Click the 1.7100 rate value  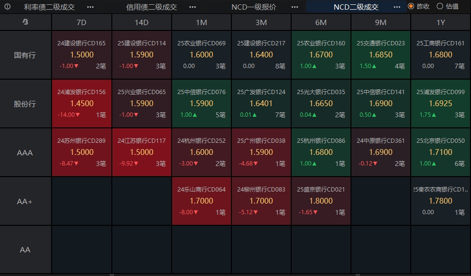pyautogui.click(x=441, y=152)
